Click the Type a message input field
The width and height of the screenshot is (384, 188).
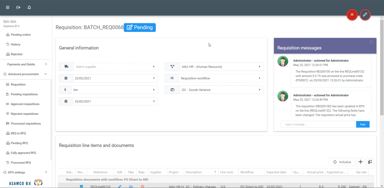318,125
